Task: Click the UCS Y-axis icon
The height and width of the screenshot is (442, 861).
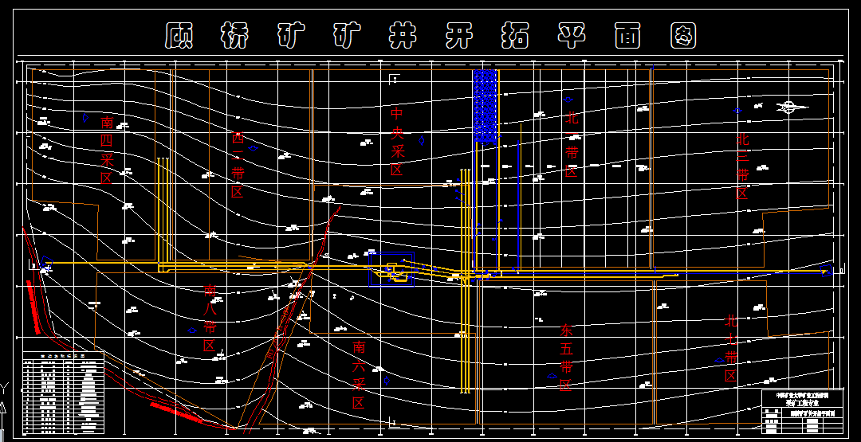Action: coord(4,406)
